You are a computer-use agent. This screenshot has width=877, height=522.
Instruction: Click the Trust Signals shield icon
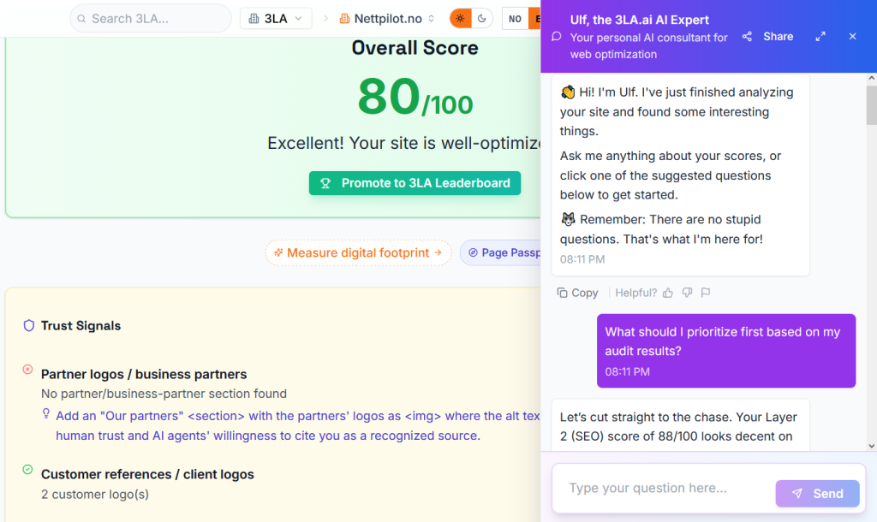[28, 325]
